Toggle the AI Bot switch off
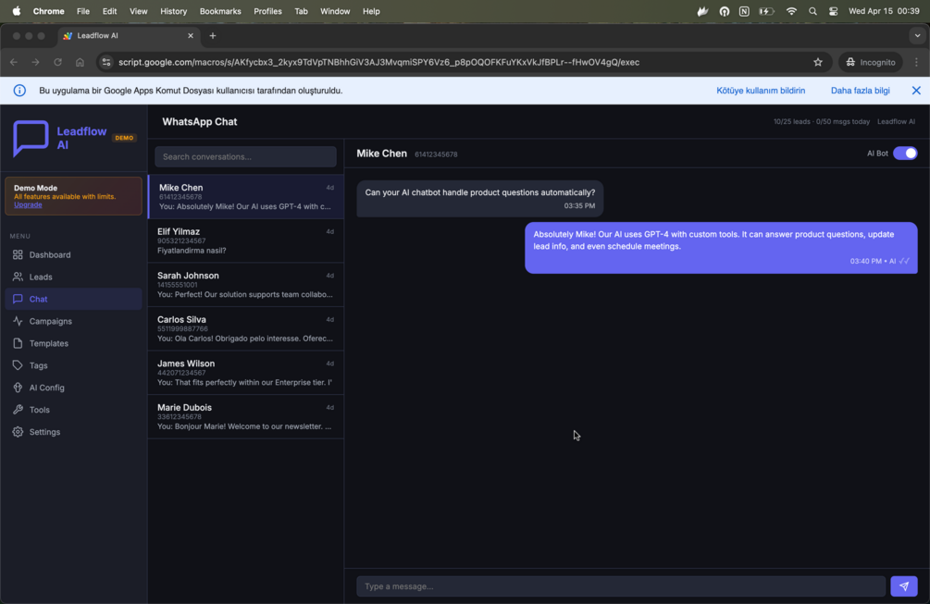Image resolution: width=930 pixels, height=604 pixels. pos(905,154)
